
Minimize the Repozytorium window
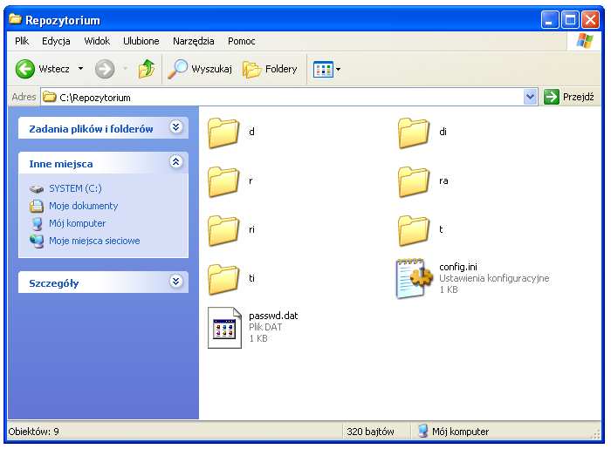[550, 19]
